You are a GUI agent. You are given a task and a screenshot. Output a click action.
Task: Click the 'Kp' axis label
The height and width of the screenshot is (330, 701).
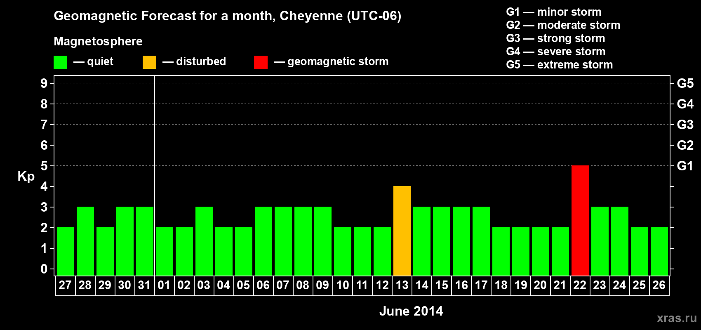coord(26,177)
